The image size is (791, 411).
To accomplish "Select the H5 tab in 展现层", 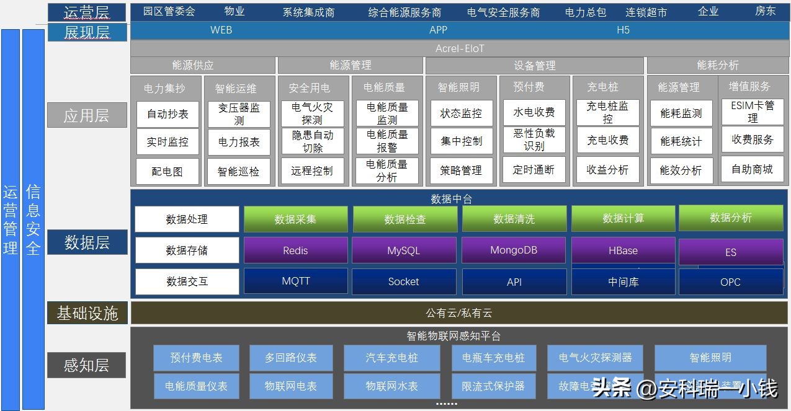I will pyautogui.click(x=624, y=29).
